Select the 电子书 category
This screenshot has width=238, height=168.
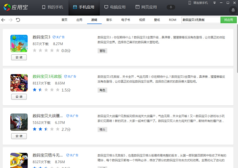125,20
